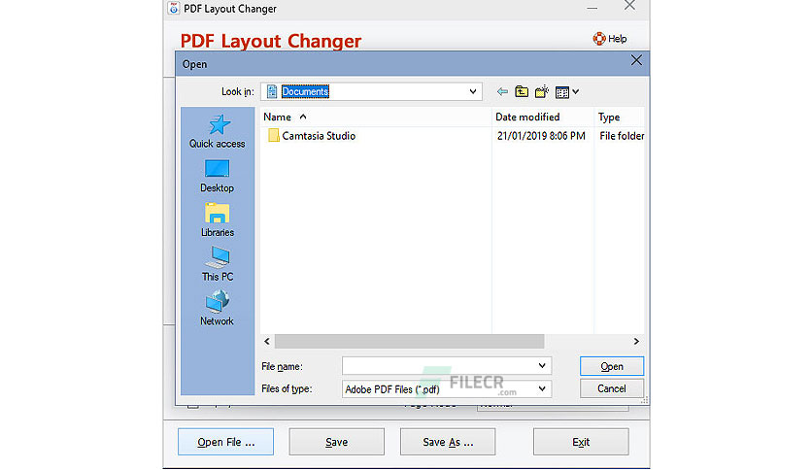
Task: Close the Open dialog
Action: tap(636, 60)
